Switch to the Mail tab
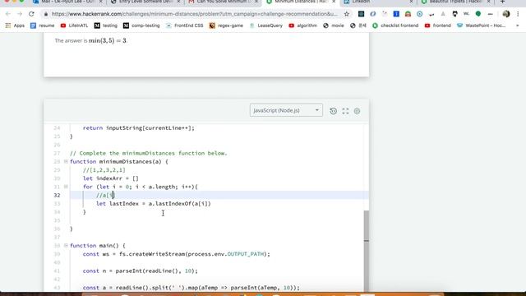This screenshot has width=526, height=296. 67,2
